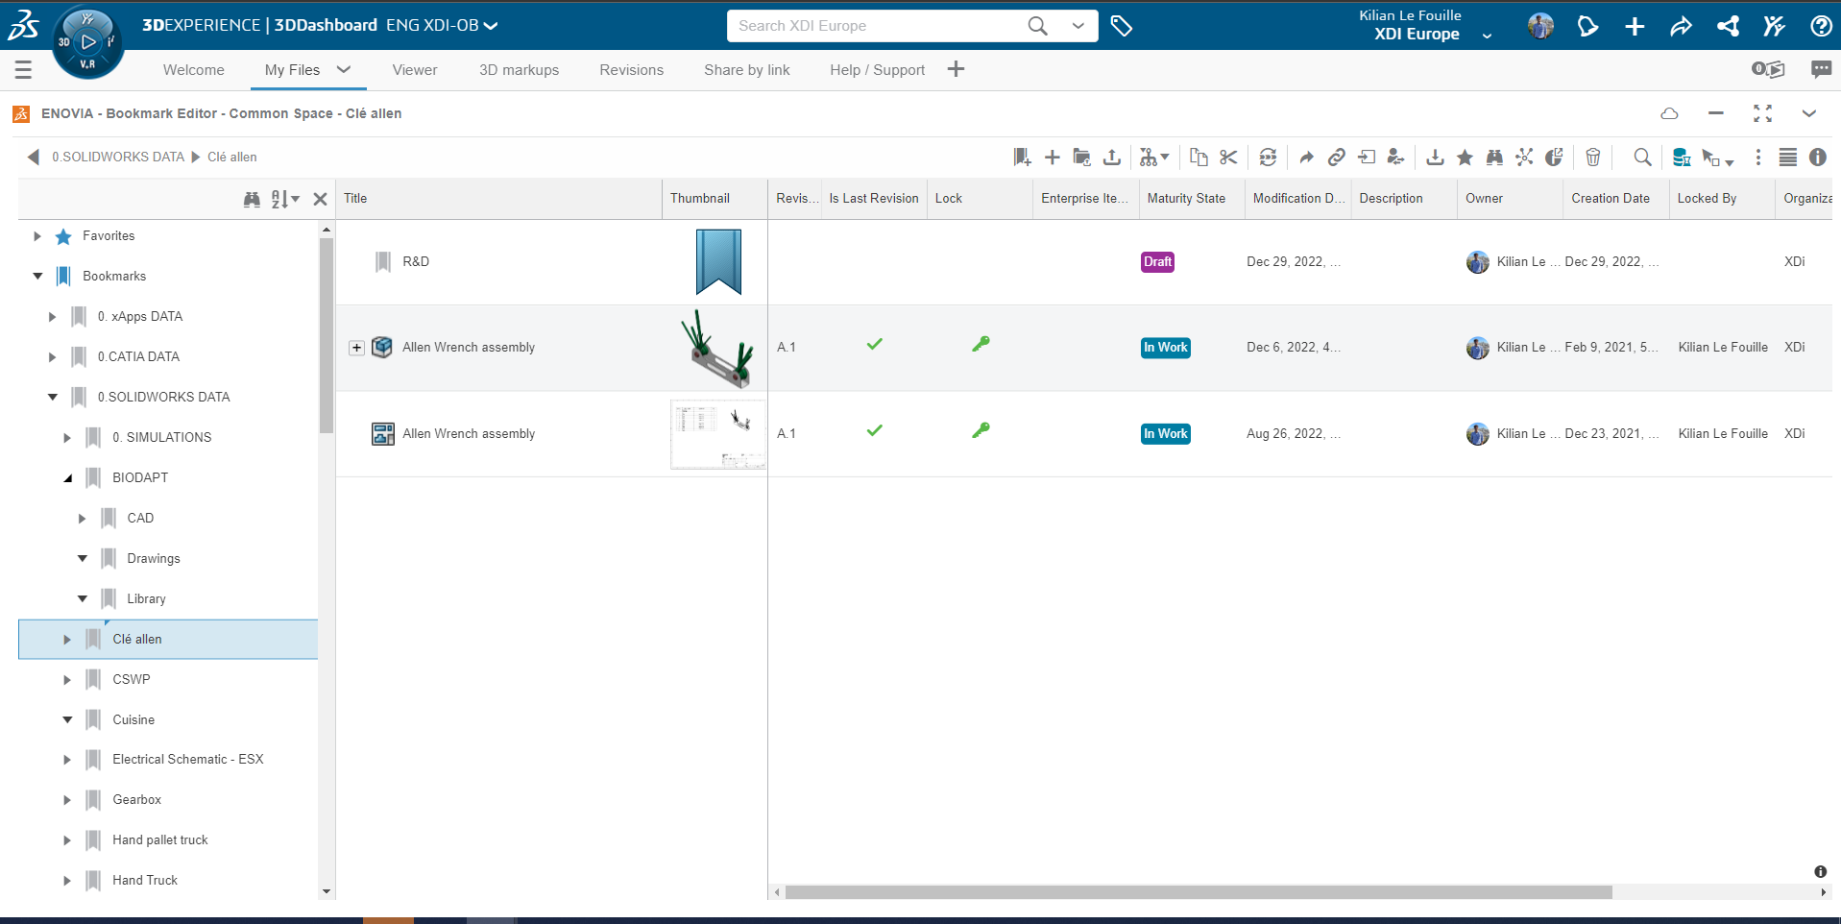Switch to the Revisions tab
Viewport: 1841px width, 924px height.
coord(631,70)
